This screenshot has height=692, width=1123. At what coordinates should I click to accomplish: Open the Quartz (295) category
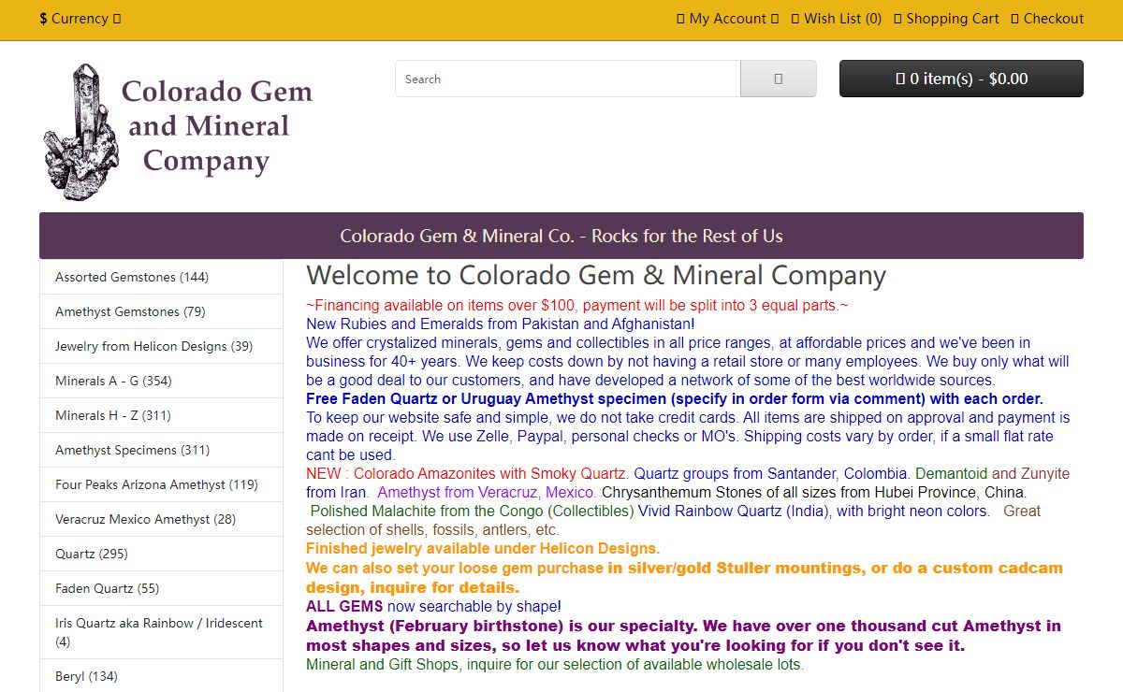[x=92, y=554]
